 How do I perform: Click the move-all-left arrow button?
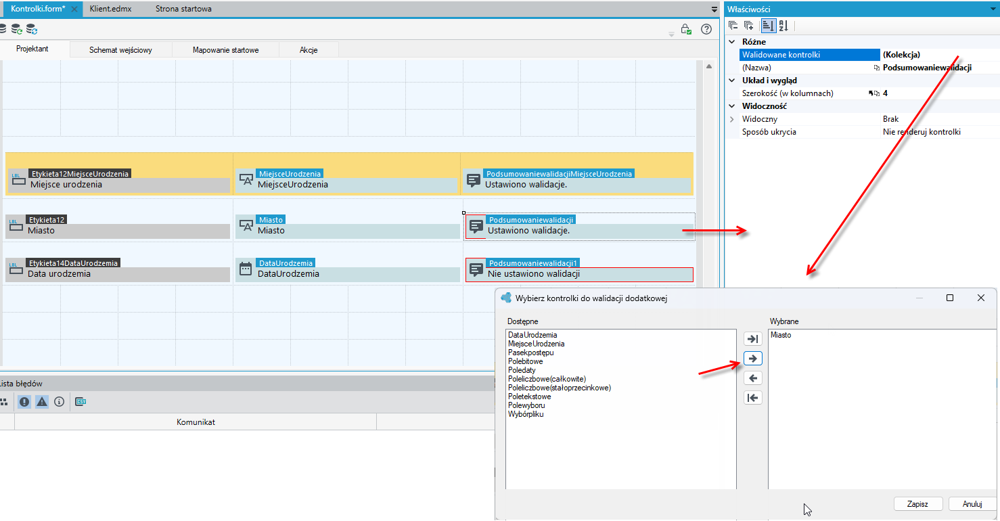tap(752, 397)
